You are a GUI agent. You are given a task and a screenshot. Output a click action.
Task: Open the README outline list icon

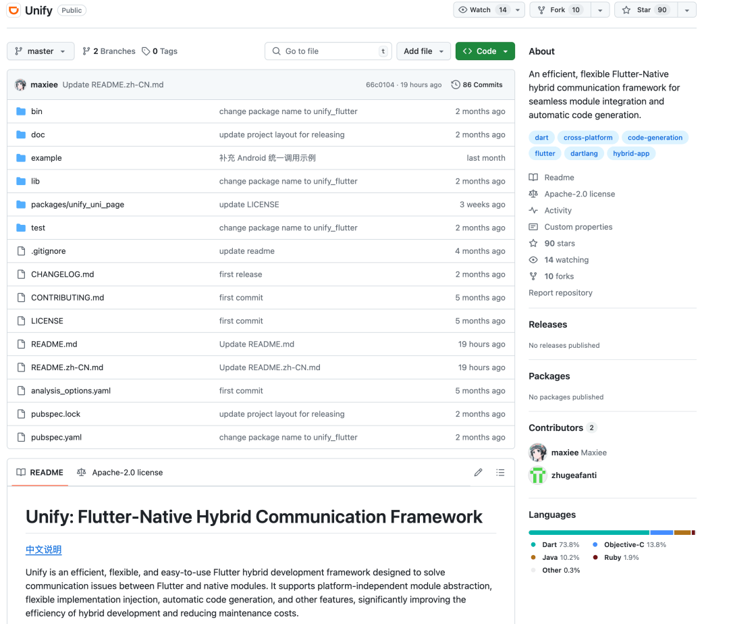[500, 473]
